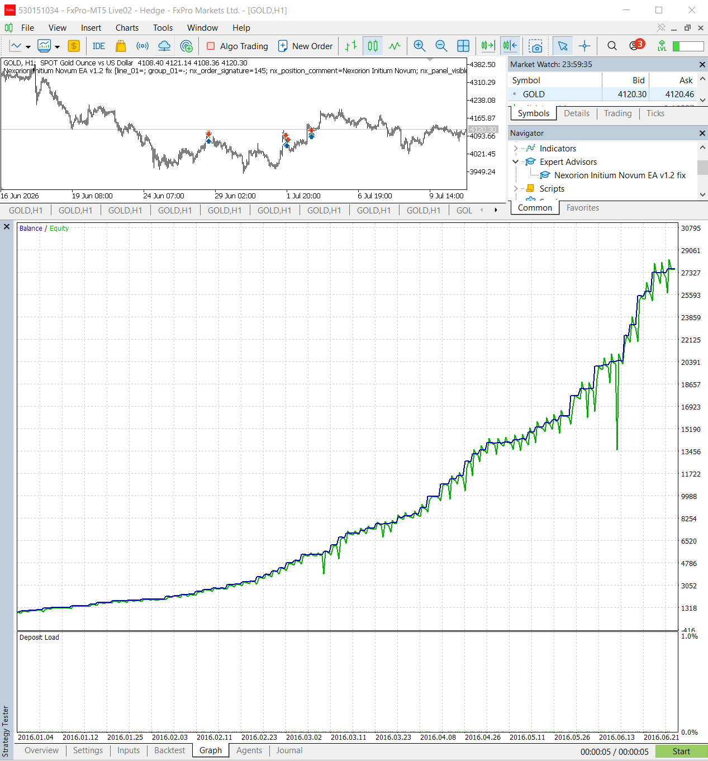Image resolution: width=708 pixels, height=761 pixels.
Task: Take a chart screenshot with camera icon
Action: click(x=535, y=46)
